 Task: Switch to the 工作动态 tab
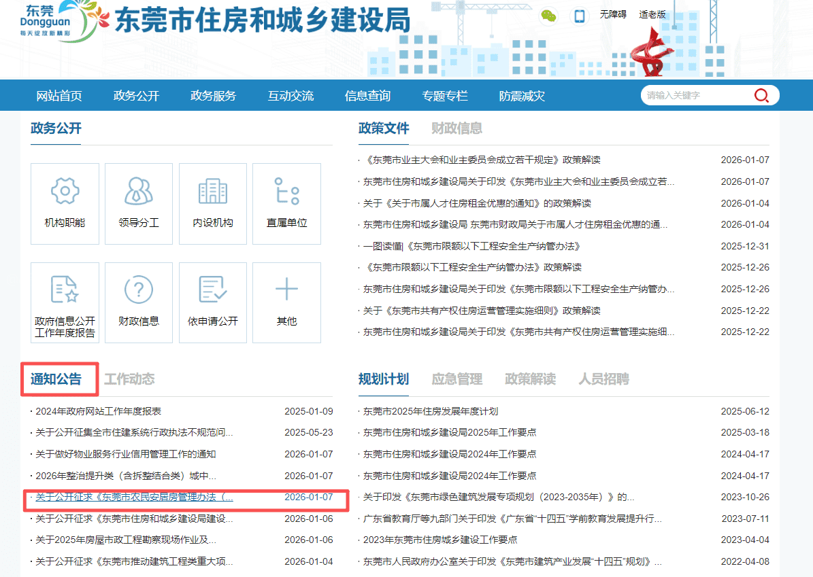point(129,379)
